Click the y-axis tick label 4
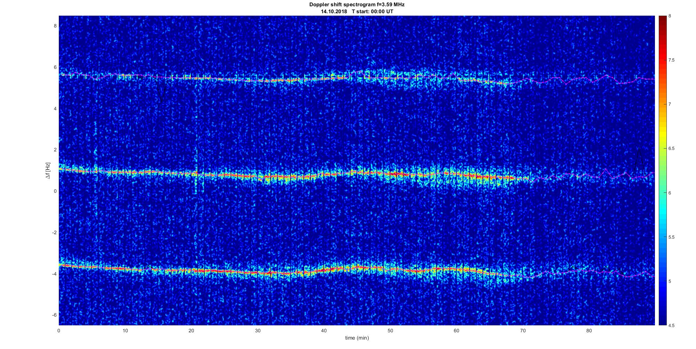 click(x=55, y=109)
